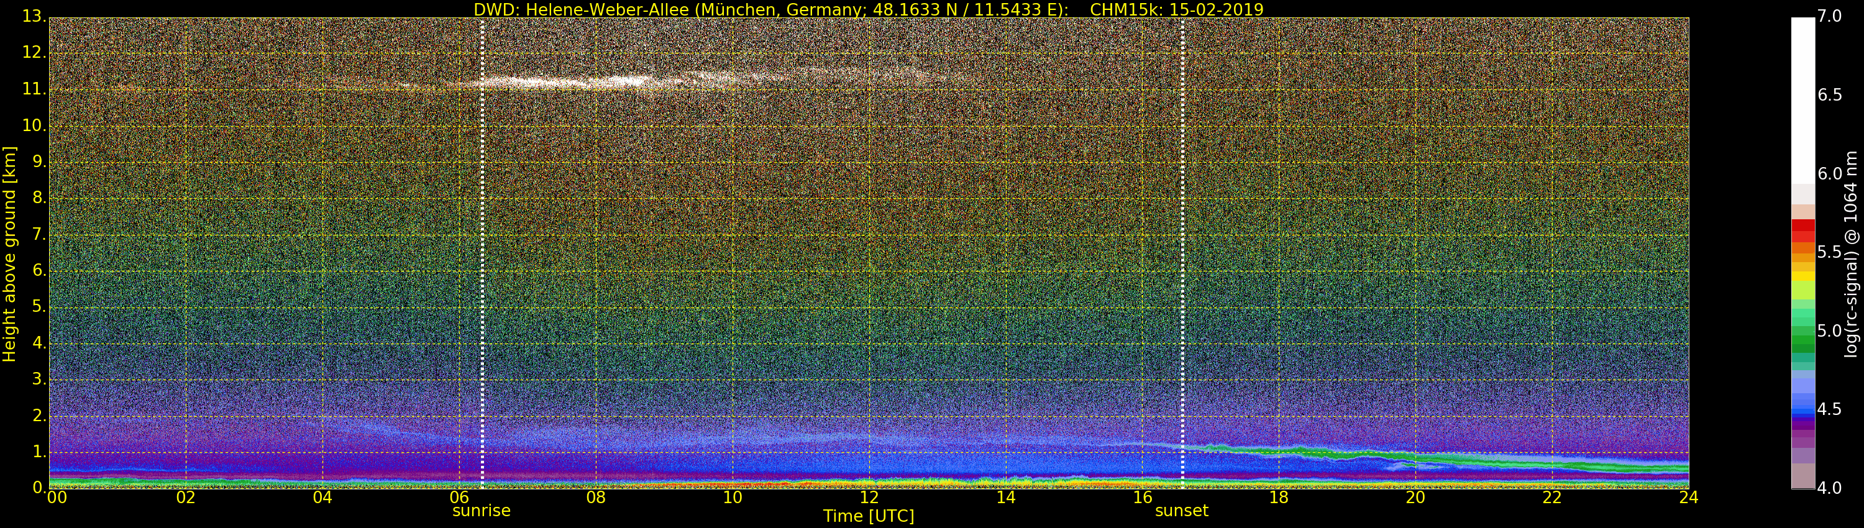The width and height of the screenshot is (1864, 528).
Task: Click the 'Time [UTC]' axis label
Action: tap(869, 516)
